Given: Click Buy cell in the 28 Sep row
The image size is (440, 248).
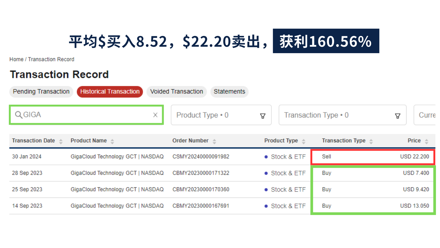Looking at the screenshot, I should [327, 173].
